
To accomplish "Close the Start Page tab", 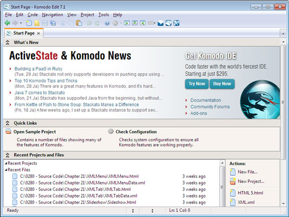I will [x=38, y=34].
